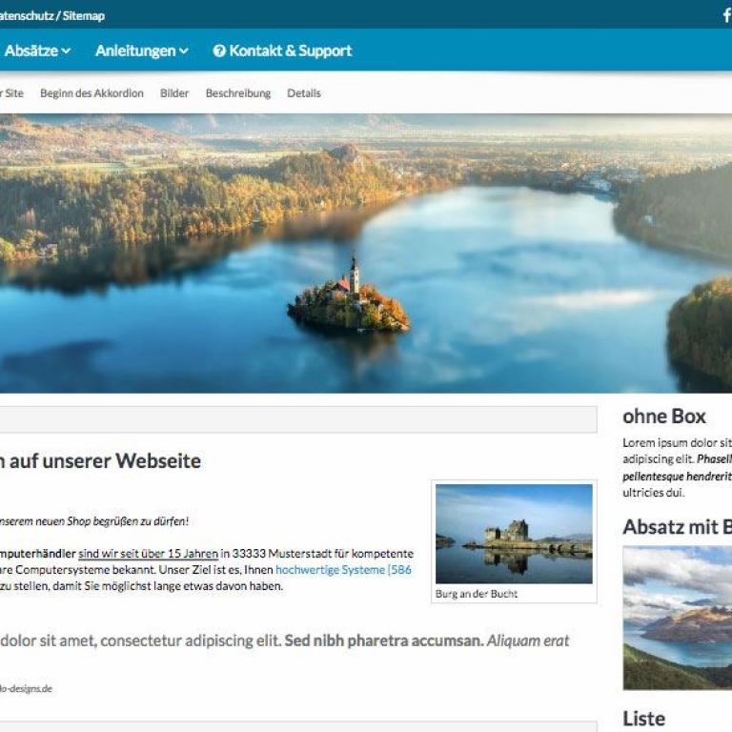Image resolution: width=732 pixels, height=732 pixels.
Task: Click the underlined seit über 15 Jahren text
Action: 149,554
